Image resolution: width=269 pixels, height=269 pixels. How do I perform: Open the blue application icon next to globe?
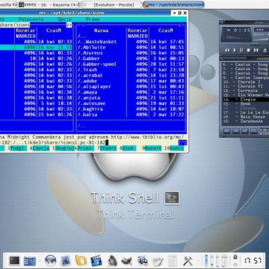coord(65,261)
